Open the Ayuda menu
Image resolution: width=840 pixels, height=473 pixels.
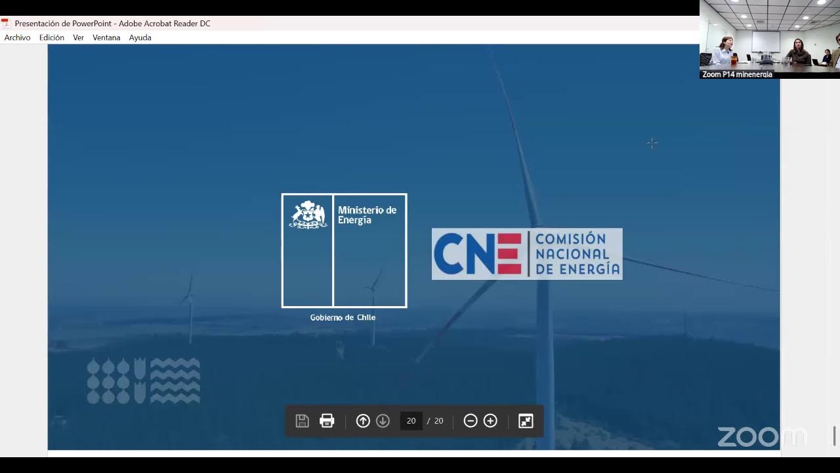(140, 37)
